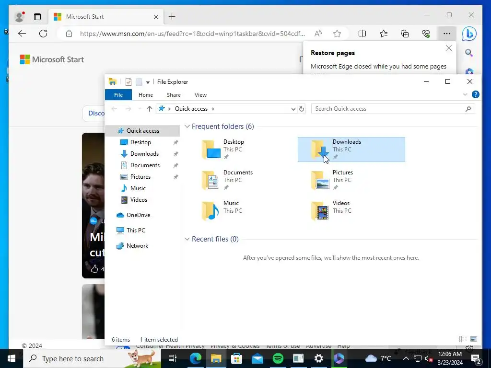Viewport: 491px width, 368px height.
Task: Close the Restore pages popup in Edge
Action: [x=449, y=48]
